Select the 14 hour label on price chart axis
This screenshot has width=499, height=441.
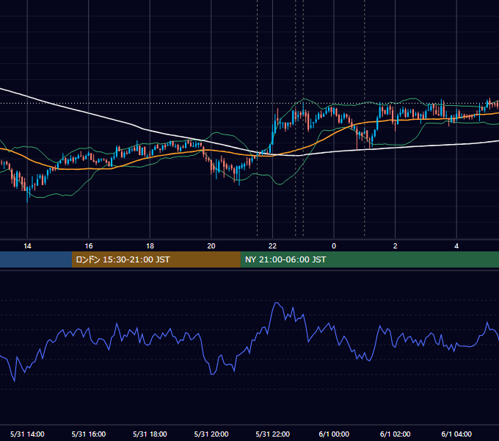27,246
